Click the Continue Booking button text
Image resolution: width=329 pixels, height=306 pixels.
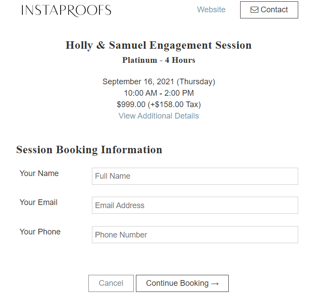177,283
